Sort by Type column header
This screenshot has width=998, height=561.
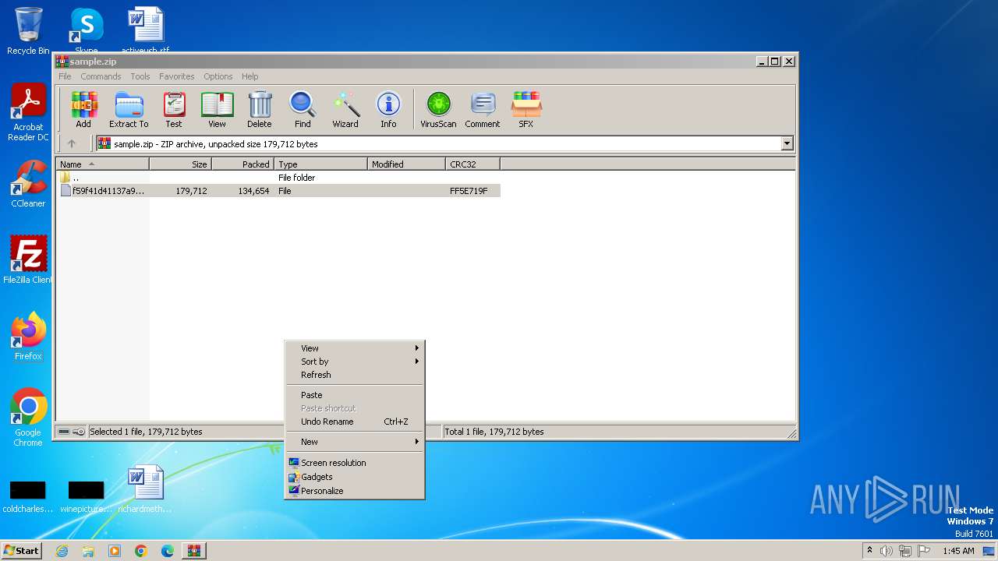320,164
